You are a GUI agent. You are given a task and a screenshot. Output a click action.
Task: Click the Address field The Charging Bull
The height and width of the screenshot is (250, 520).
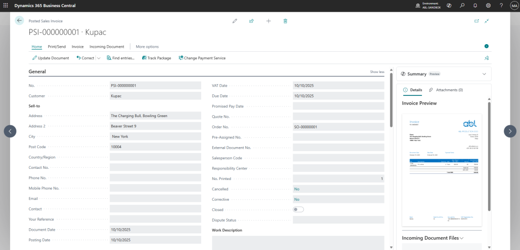[155, 116]
